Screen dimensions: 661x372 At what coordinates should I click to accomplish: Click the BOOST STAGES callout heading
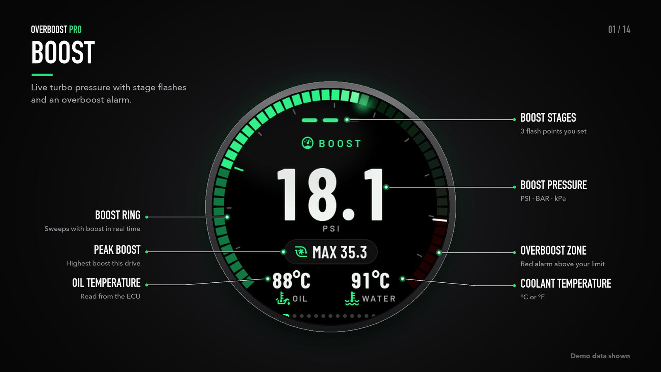pyautogui.click(x=548, y=118)
